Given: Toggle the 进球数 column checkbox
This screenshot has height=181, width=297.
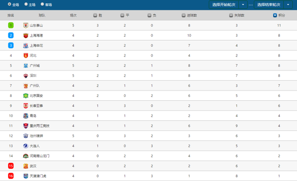Looking at the screenshot, I should pyautogui.click(x=184, y=15).
